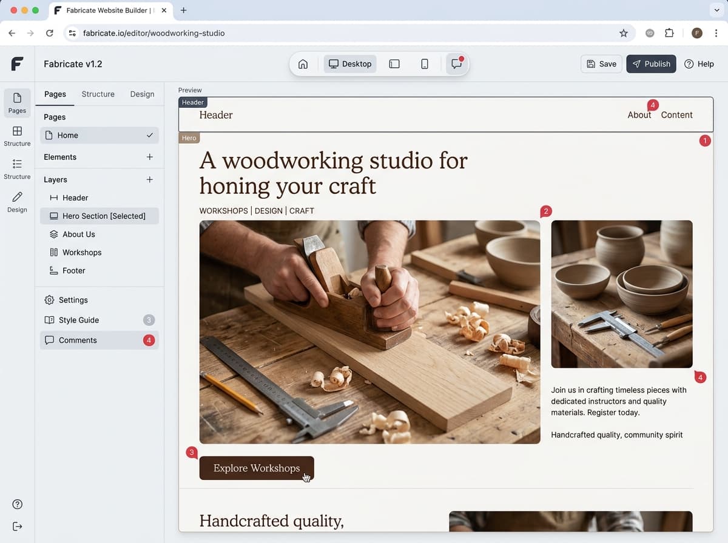This screenshot has height=543, width=728.
Task: Reload the page in the browser
Action: [50, 33]
